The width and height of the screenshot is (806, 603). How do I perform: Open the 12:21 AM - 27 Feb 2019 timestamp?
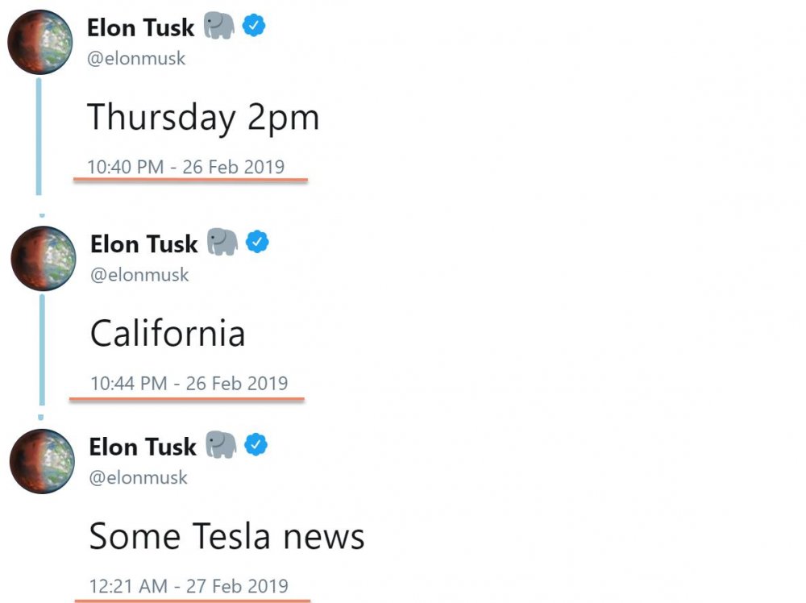[188, 586]
